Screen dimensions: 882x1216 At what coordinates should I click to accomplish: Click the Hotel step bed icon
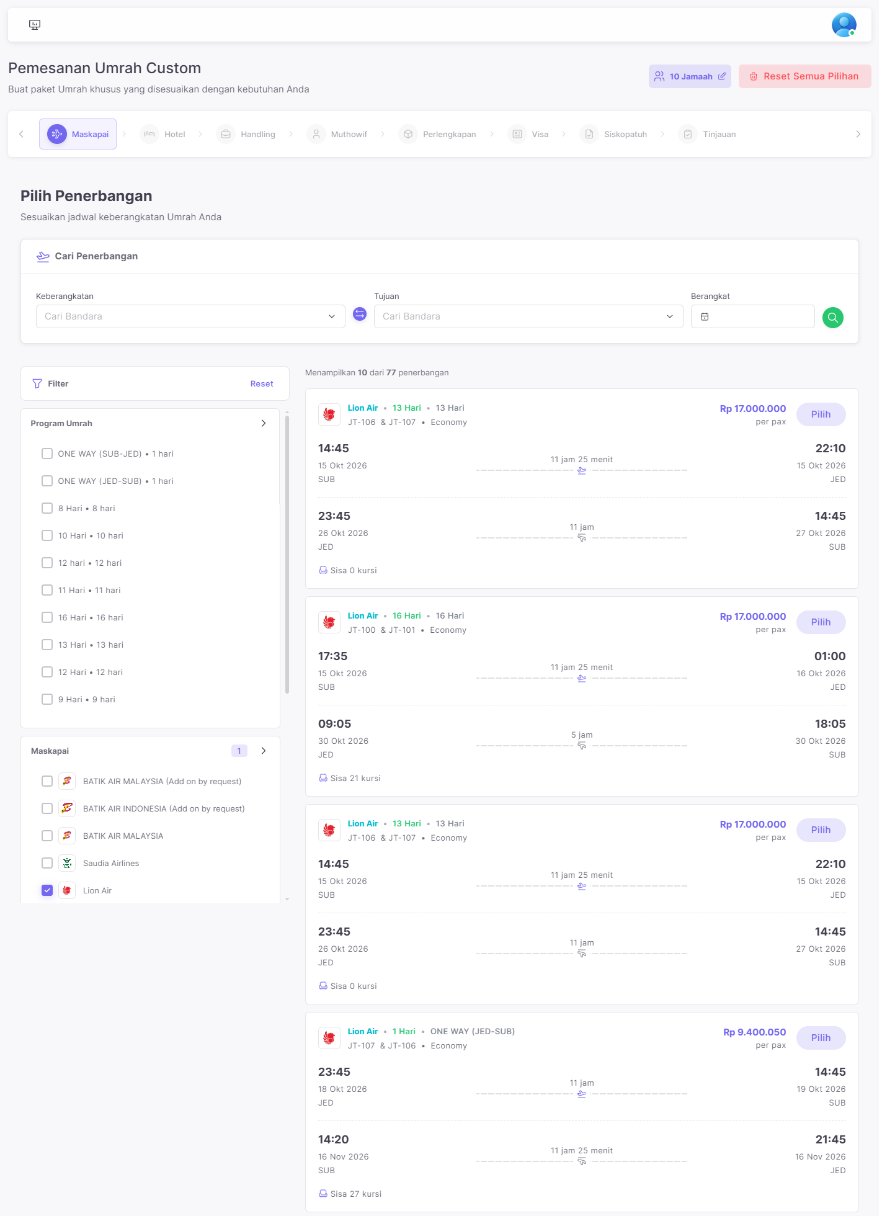(149, 134)
